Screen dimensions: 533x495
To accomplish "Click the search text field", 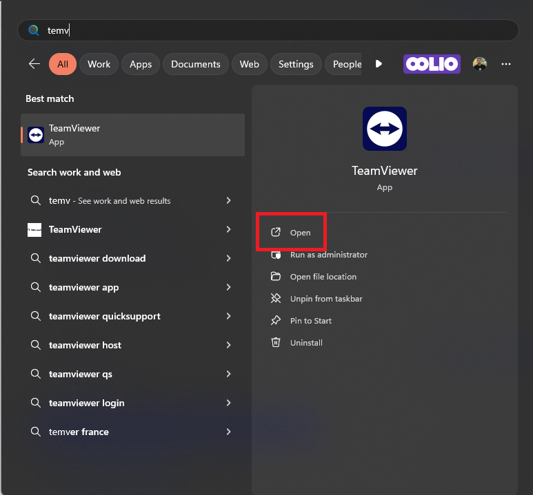I will coord(276,30).
